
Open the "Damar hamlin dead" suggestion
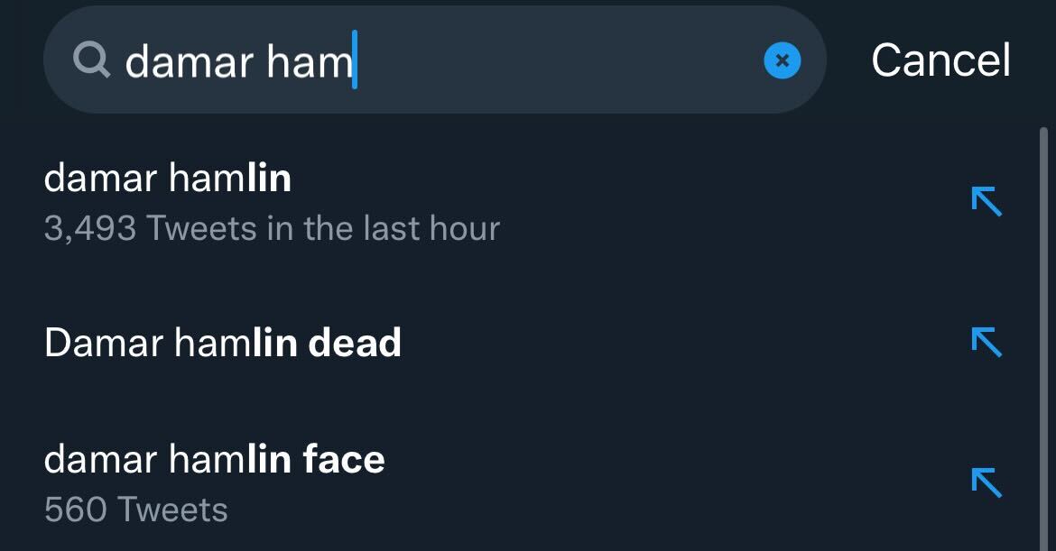pyautogui.click(x=222, y=343)
